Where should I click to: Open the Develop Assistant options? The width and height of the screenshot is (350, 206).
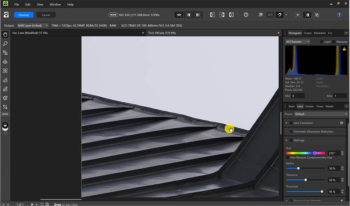point(246,15)
